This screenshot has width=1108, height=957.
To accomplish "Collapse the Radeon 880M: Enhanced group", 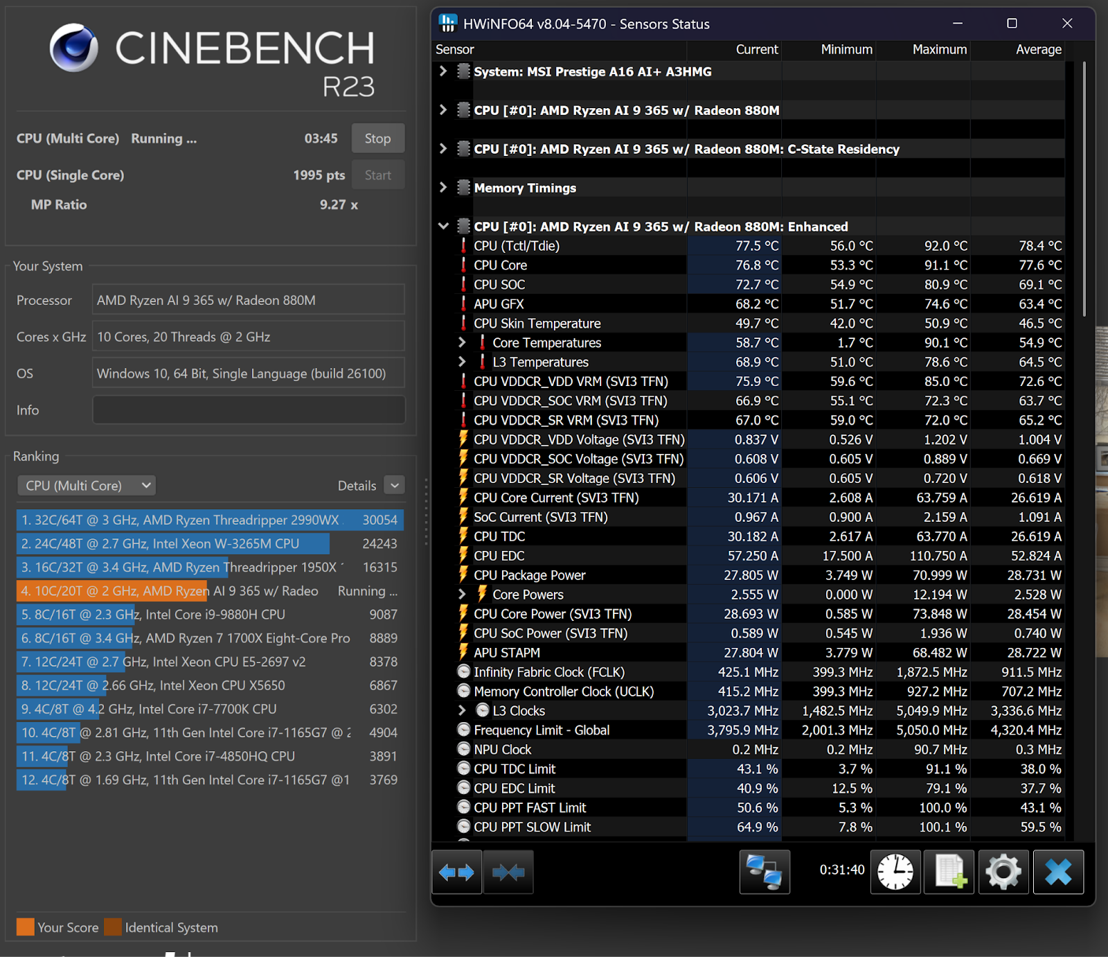I will pyautogui.click(x=443, y=227).
